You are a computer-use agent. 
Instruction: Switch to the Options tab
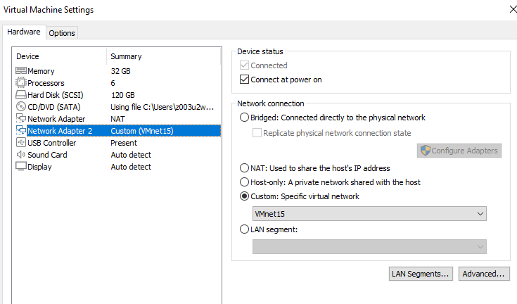coord(62,33)
